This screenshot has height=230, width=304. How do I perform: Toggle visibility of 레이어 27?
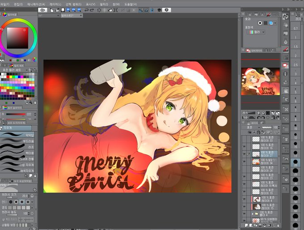click(244, 154)
